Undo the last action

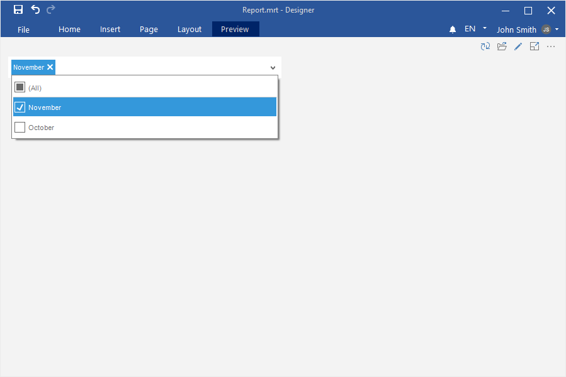click(x=35, y=9)
